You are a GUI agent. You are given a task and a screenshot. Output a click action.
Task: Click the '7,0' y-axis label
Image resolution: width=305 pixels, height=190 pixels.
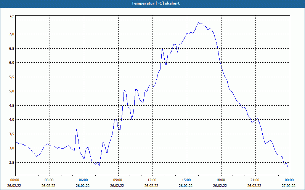(12, 34)
